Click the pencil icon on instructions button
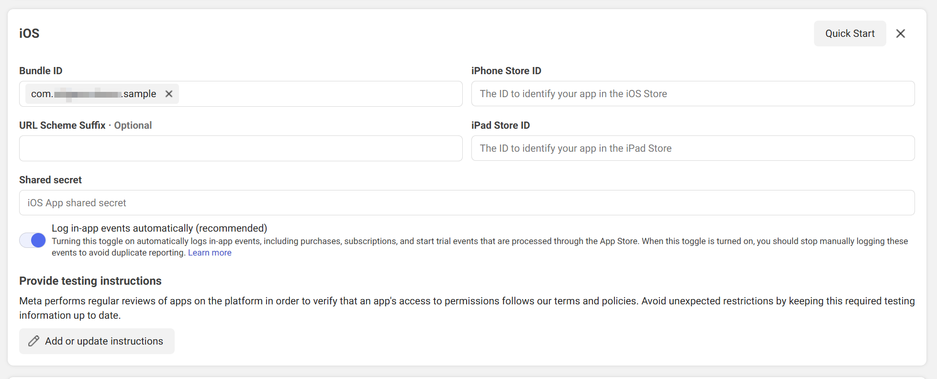 pyautogui.click(x=33, y=341)
